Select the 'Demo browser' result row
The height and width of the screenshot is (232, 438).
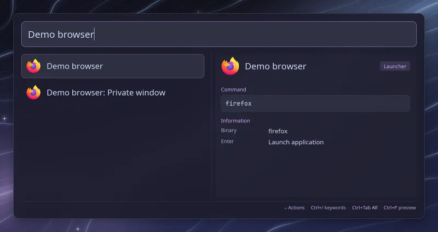tap(113, 66)
